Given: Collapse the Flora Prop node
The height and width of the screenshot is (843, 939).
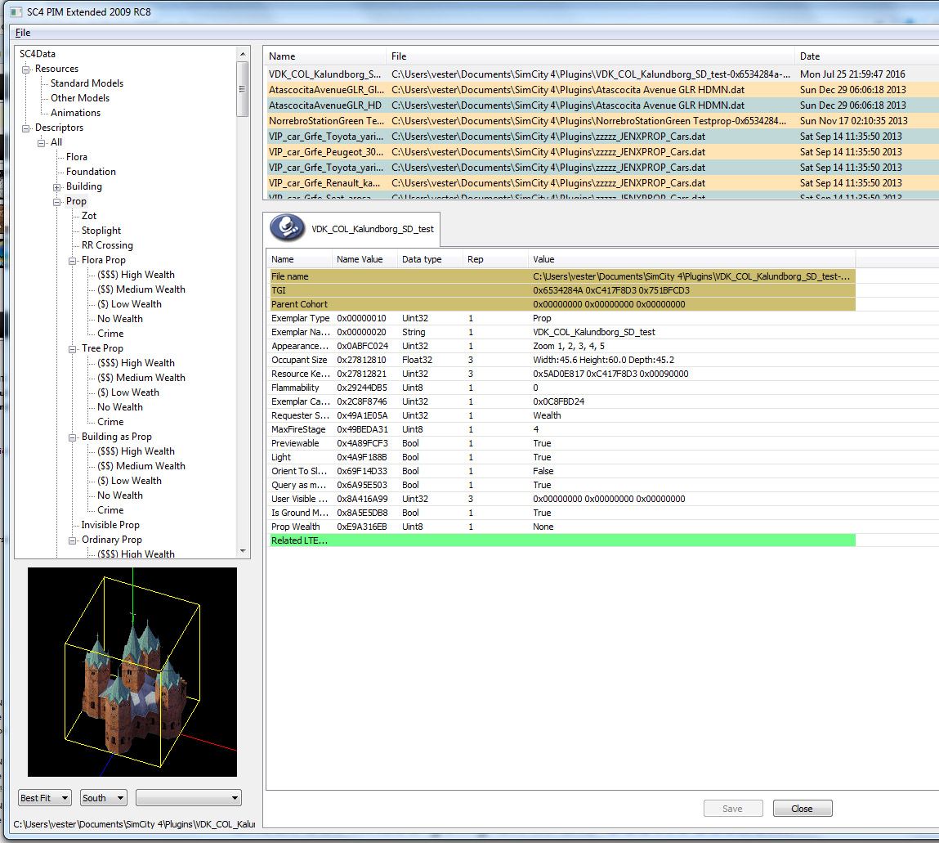Looking at the screenshot, I should 73,261.
